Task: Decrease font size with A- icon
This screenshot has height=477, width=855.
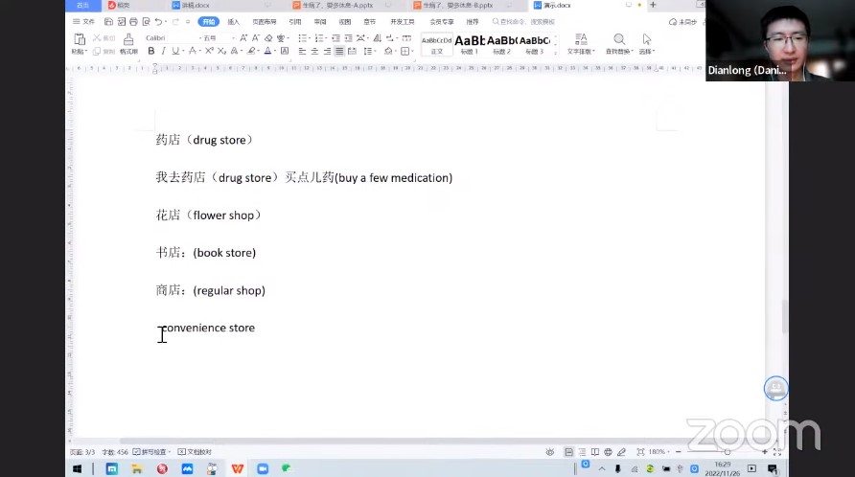Action: point(255,38)
